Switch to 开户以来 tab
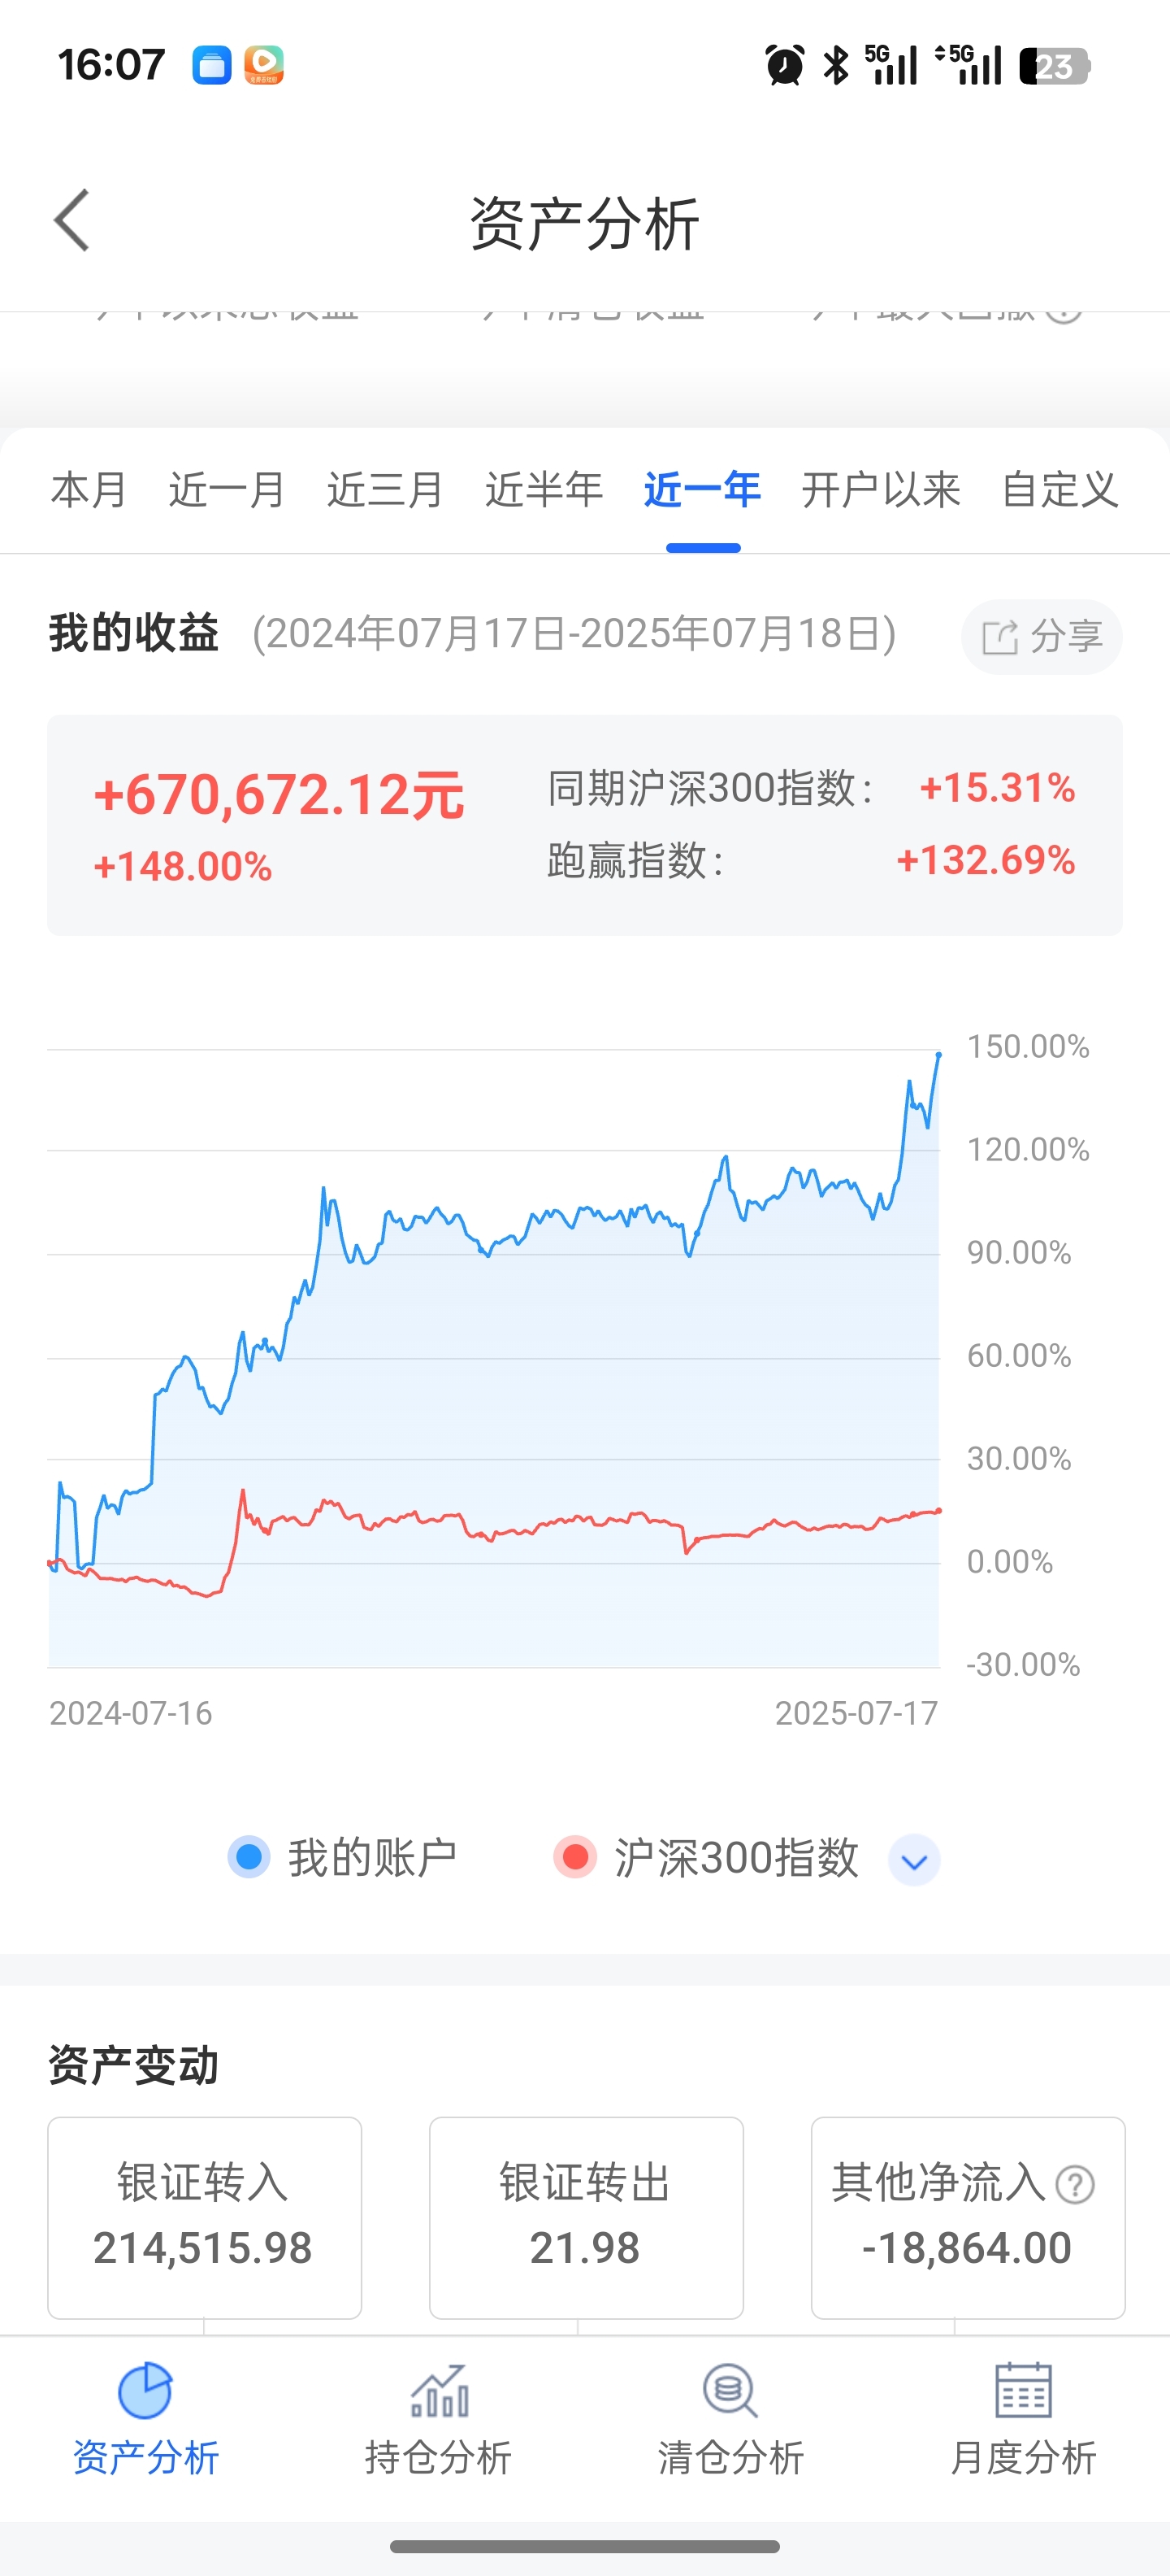1170x2576 pixels. tap(882, 490)
